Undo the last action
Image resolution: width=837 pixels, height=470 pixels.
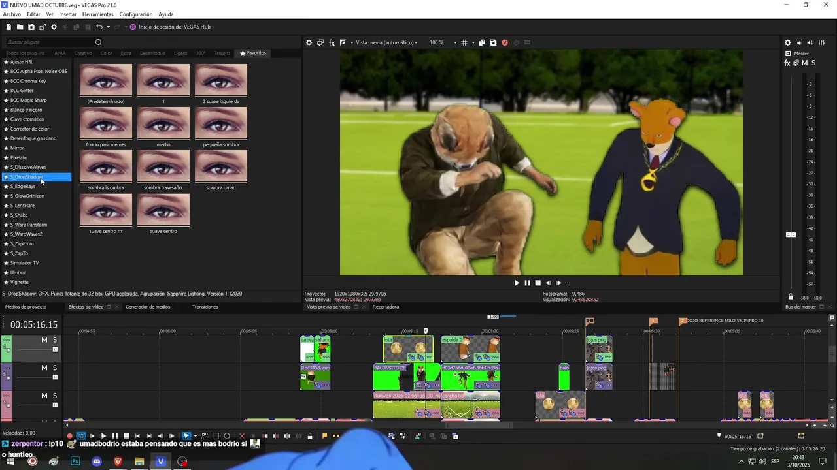(x=99, y=27)
